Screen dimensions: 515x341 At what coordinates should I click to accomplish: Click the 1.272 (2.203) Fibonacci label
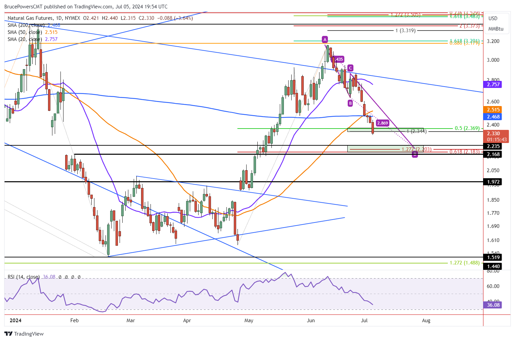[x=417, y=149]
